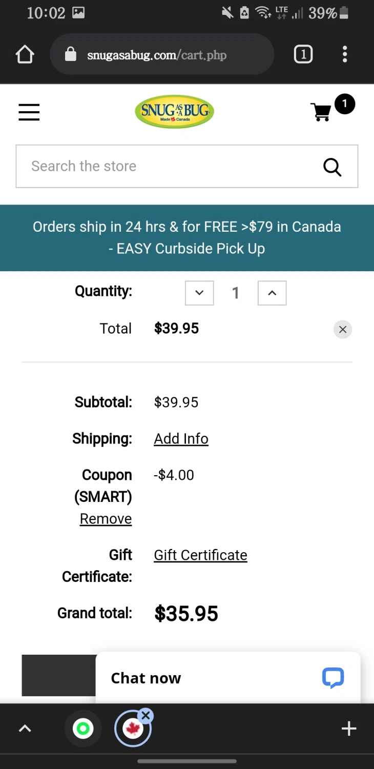Increase quantity with up arrow

272,293
